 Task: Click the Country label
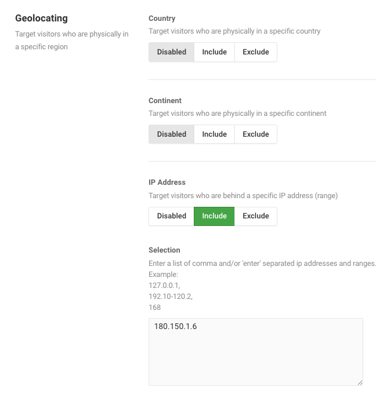pos(162,19)
